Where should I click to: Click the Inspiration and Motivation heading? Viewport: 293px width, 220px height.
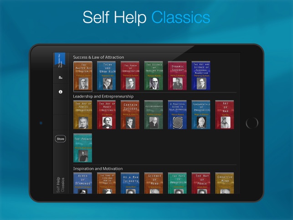(98, 168)
